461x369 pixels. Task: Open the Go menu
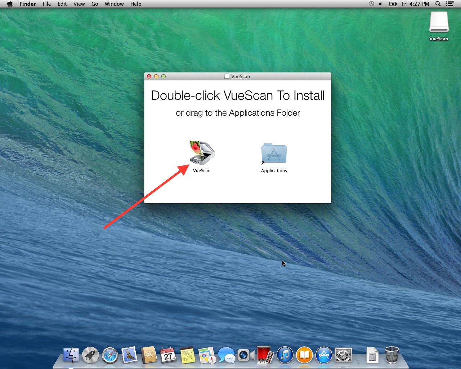point(95,4)
